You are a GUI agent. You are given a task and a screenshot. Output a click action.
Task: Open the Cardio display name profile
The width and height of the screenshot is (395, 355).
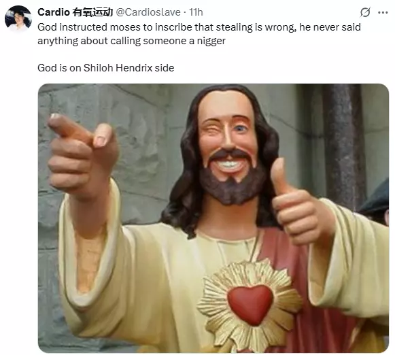point(54,12)
